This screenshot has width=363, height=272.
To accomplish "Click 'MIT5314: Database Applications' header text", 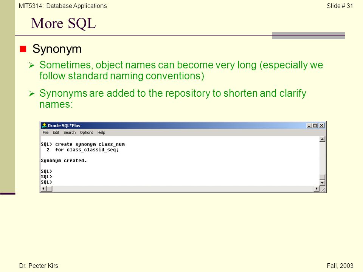I will click(x=63, y=6).
